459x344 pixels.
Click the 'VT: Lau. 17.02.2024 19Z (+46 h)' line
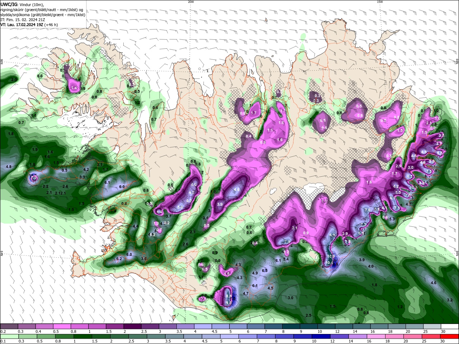pyautogui.click(x=29, y=25)
